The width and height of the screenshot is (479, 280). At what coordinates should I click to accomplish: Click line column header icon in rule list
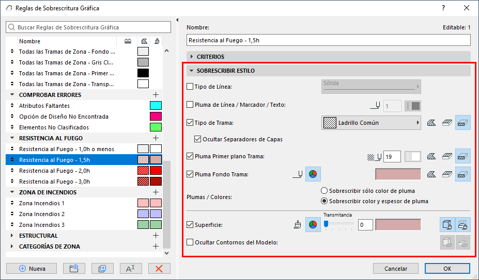tap(128, 41)
